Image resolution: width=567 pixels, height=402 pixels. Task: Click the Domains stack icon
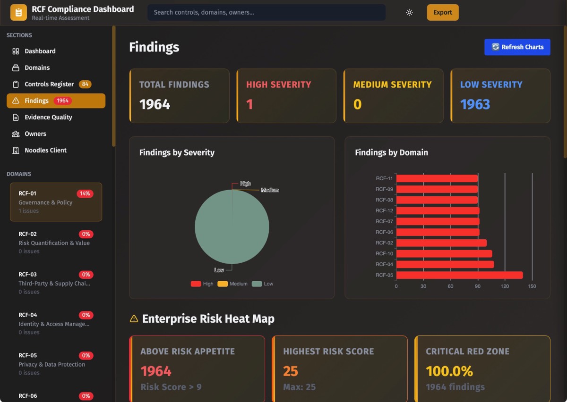pyautogui.click(x=16, y=68)
